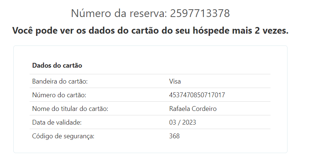Click the "Código de segurança" label
This screenshot has width=309, height=159.
(x=63, y=136)
